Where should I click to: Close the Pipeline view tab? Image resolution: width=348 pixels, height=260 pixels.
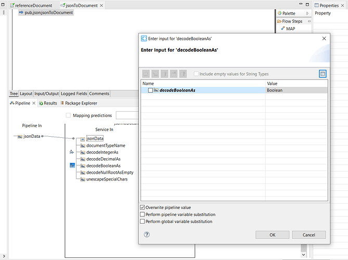34,103
